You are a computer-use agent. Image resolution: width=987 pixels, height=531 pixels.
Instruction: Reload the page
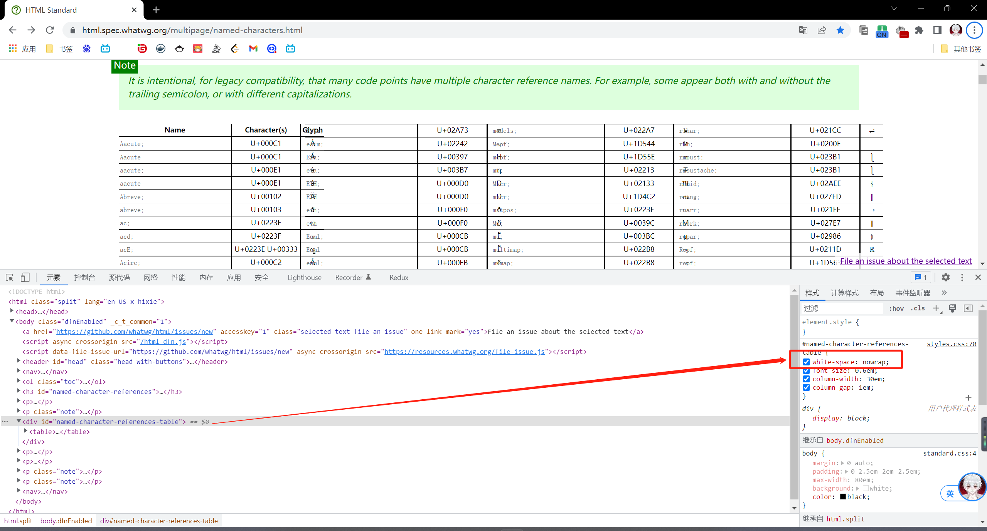[x=50, y=30]
